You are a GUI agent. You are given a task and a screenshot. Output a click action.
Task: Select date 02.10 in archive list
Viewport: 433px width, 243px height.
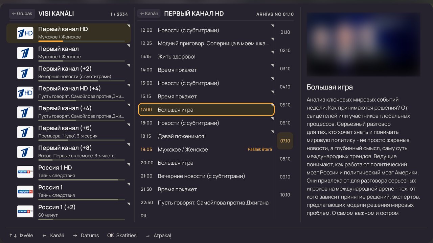[285, 51]
